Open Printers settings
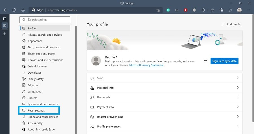 [x=32, y=98]
